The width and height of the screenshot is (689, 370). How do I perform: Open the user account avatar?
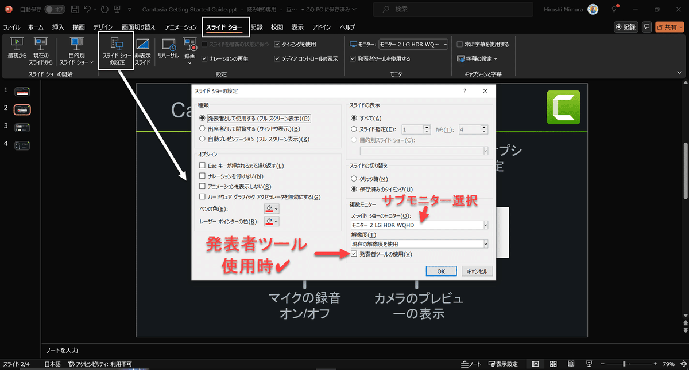pyautogui.click(x=593, y=9)
